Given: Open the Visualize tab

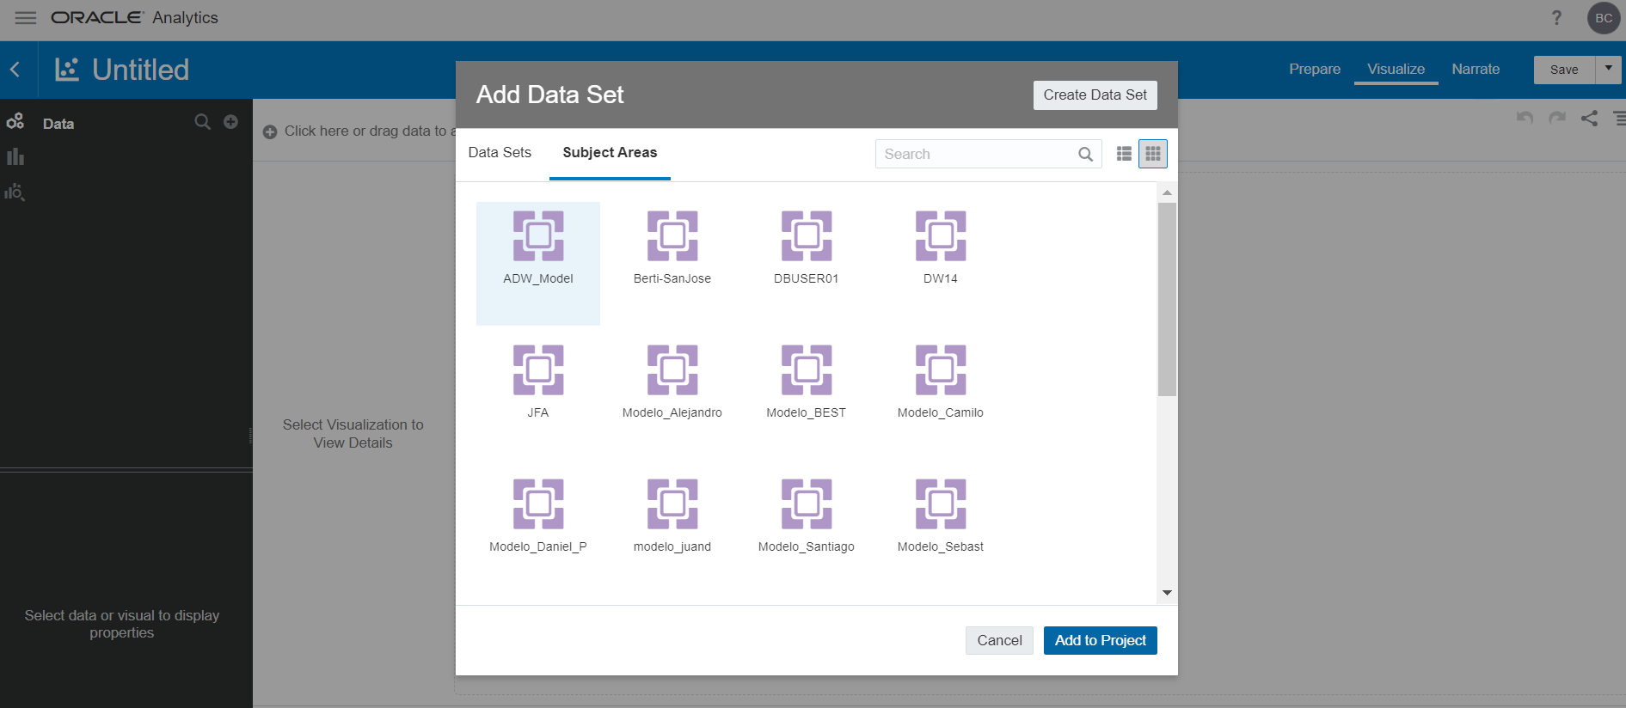Looking at the screenshot, I should click(1396, 70).
